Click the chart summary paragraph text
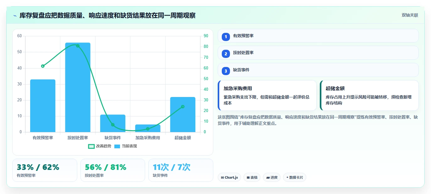Image resolution: width=431 pixels, height=194 pixels. [x=318, y=120]
